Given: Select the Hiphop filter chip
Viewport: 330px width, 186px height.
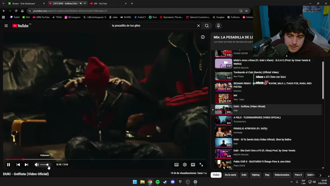Looking at the screenshot, I should [256, 175].
